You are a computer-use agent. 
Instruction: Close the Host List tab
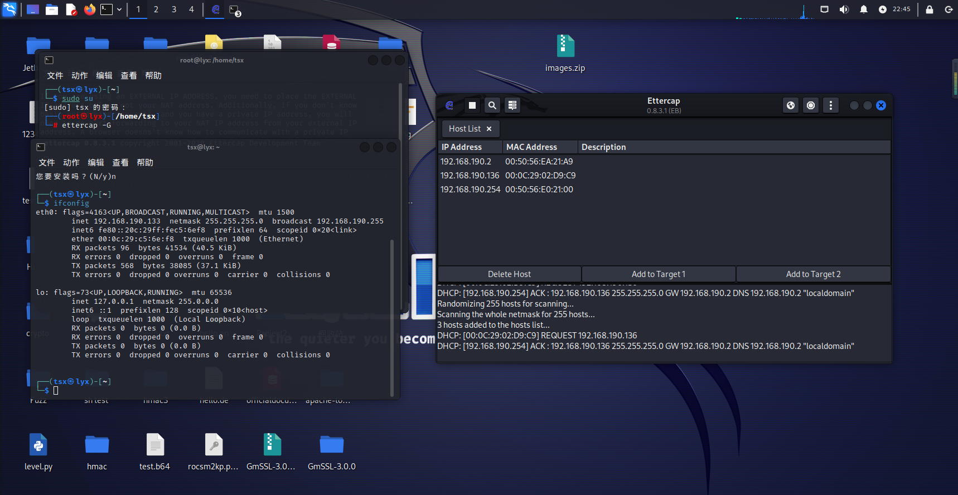(x=489, y=129)
